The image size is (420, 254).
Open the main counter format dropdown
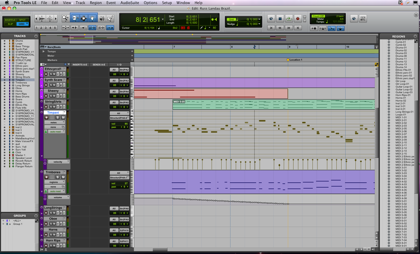163,19
